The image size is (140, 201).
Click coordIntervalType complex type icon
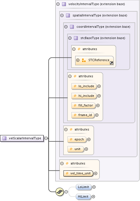(x=72, y=27)
